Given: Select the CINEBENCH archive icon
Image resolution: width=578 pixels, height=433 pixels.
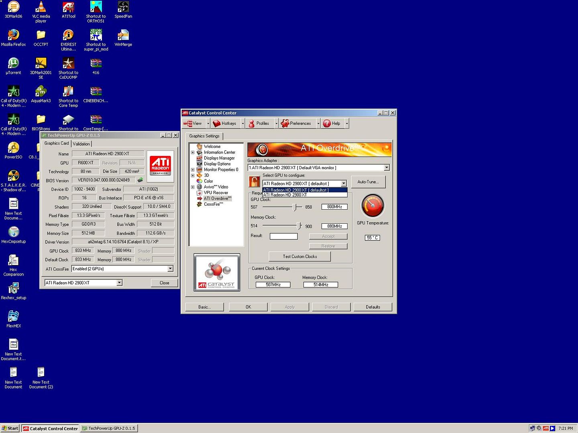Looking at the screenshot, I should (x=96, y=94).
